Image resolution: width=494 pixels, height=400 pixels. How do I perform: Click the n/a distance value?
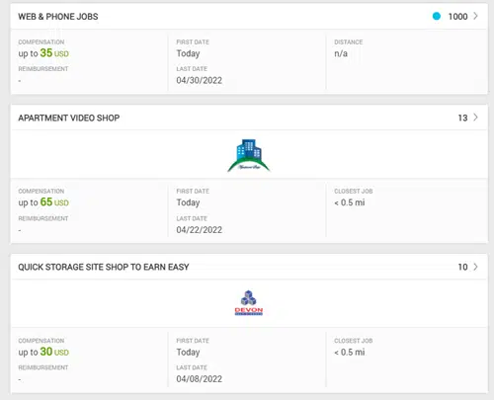coord(341,53)
